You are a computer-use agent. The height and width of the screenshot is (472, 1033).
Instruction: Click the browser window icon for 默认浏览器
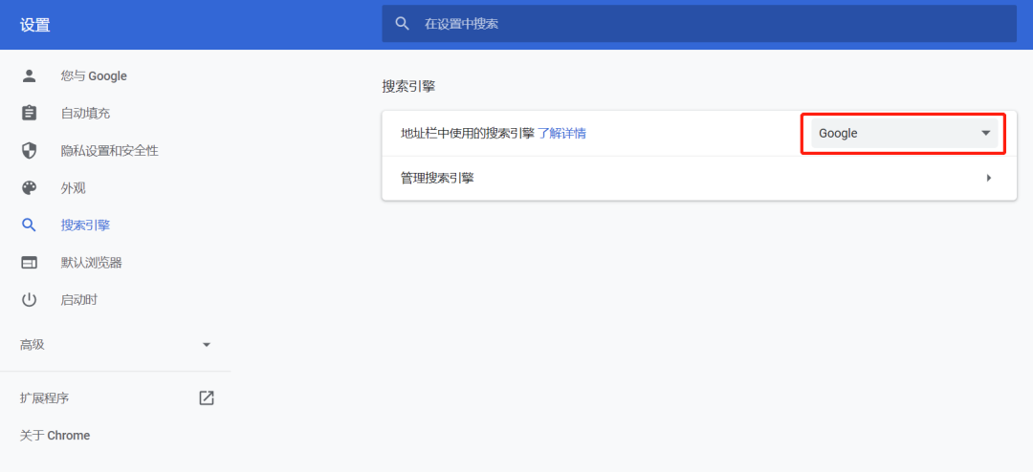click(x=29, y=263)
